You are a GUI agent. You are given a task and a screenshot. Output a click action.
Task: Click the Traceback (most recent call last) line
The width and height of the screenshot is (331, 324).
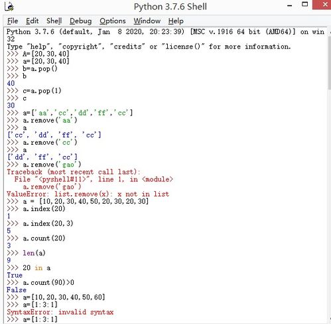tap(74, 172)
